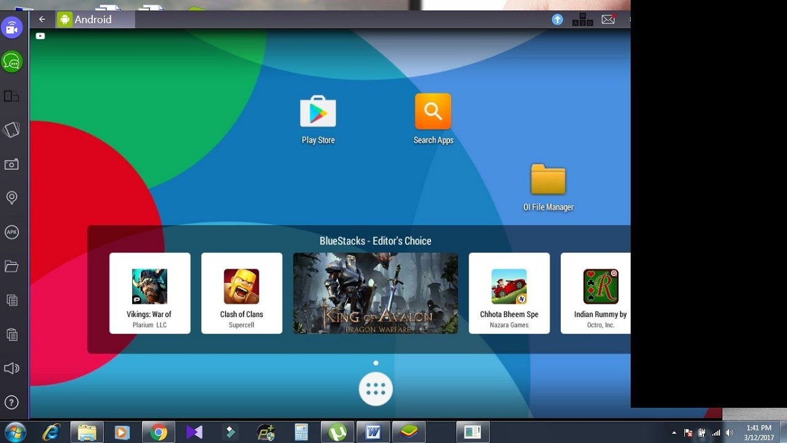Click the volume speaker icon in sidebar
Viewport: 787px width, 443px height.
11,369
